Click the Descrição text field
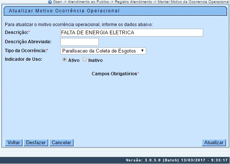Viewport: 230px width, 164px height. coord(132,32)
